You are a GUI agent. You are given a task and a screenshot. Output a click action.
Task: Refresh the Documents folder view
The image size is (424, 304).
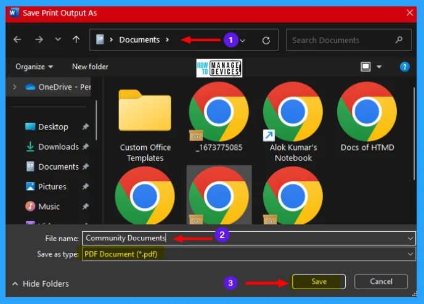point(266,41)
